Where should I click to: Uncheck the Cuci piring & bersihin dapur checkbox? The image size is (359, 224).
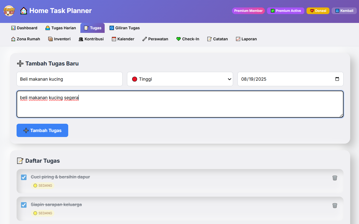pos(24,177)
